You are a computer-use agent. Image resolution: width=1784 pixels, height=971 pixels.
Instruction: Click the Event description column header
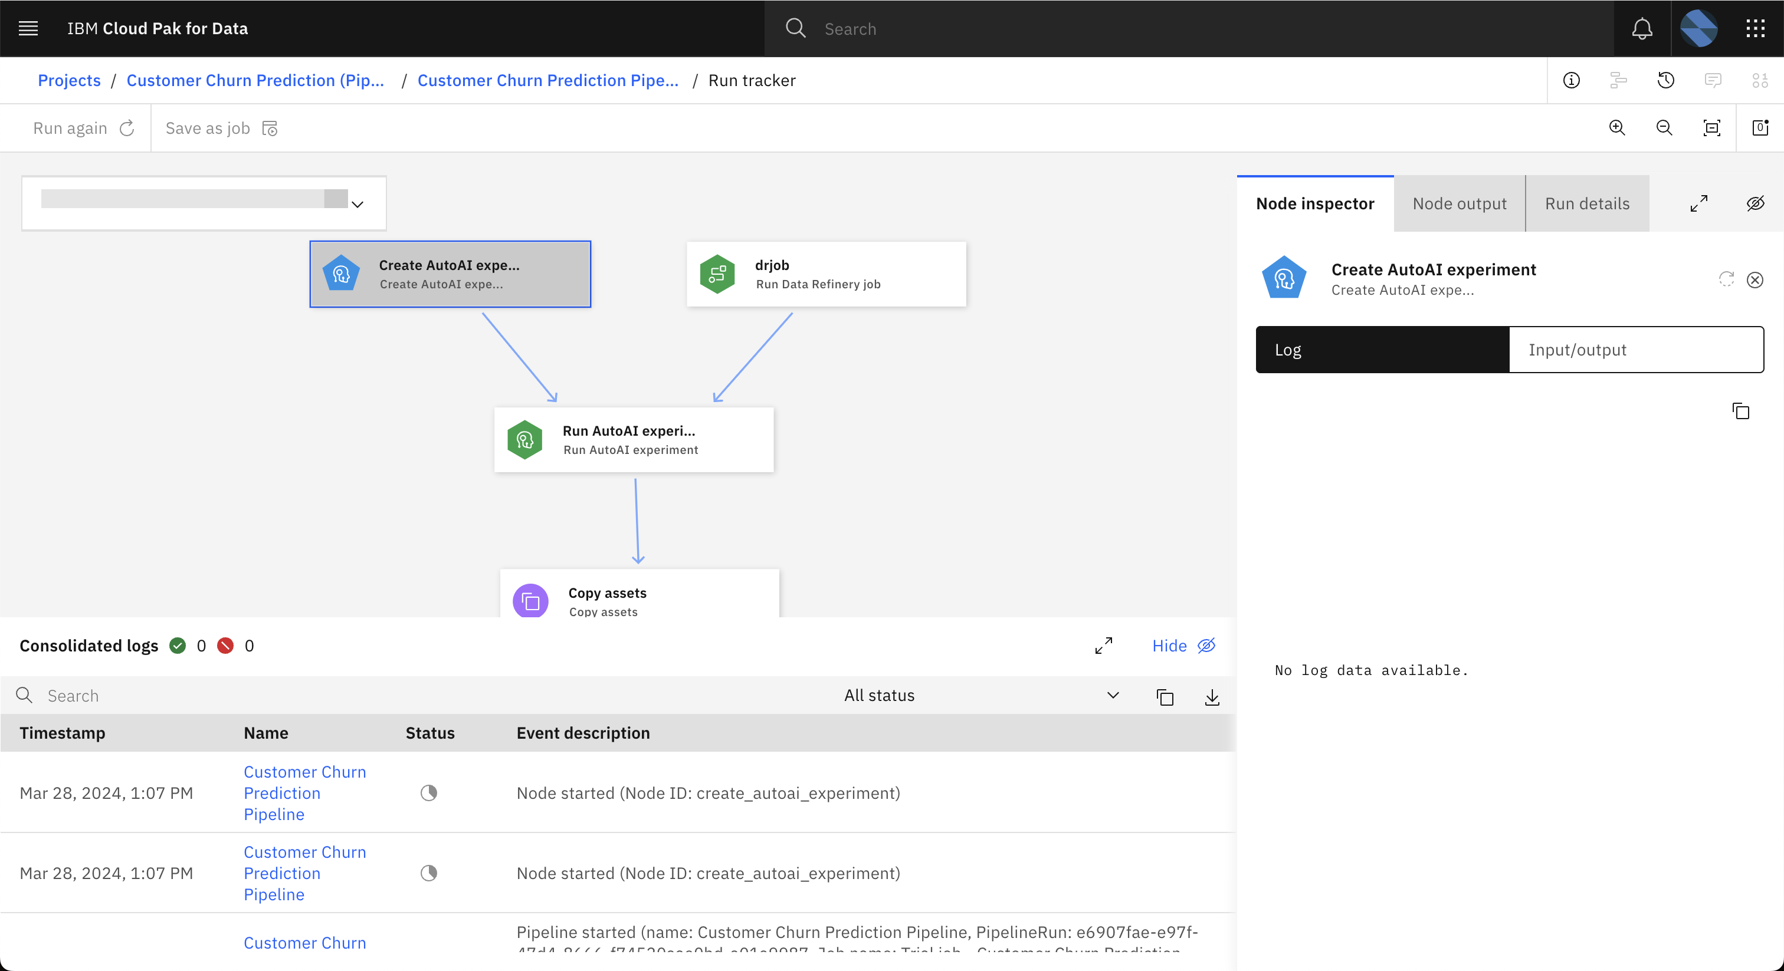tap(583, 733)
